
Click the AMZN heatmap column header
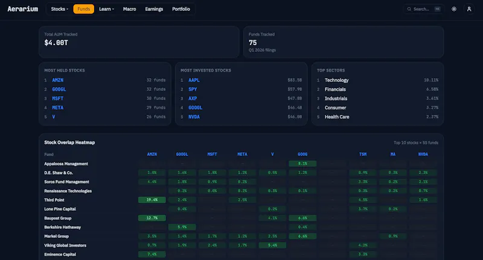tap(152, 155)
